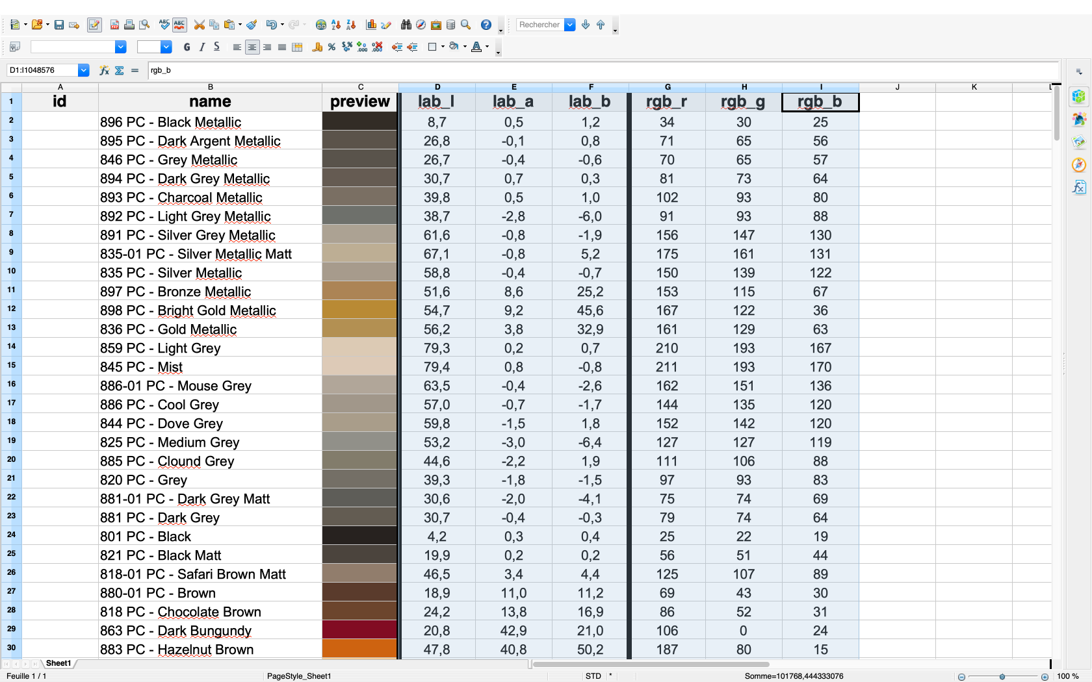Screen dimensions: 1092x682
Task: Expand the font size dropdown
Action: click(166, 47)
